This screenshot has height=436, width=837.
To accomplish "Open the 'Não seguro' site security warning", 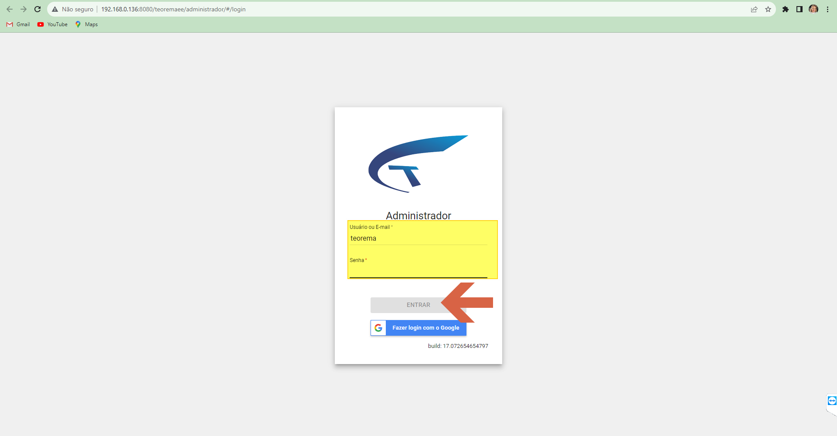I will pos(73,9).
